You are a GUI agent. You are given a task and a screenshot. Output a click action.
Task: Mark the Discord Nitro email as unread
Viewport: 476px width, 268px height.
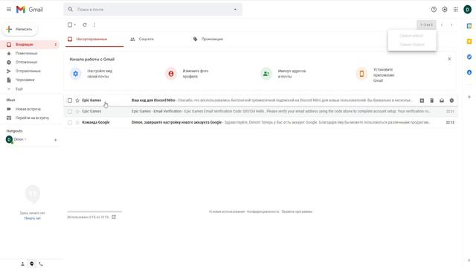click(442, 100)
